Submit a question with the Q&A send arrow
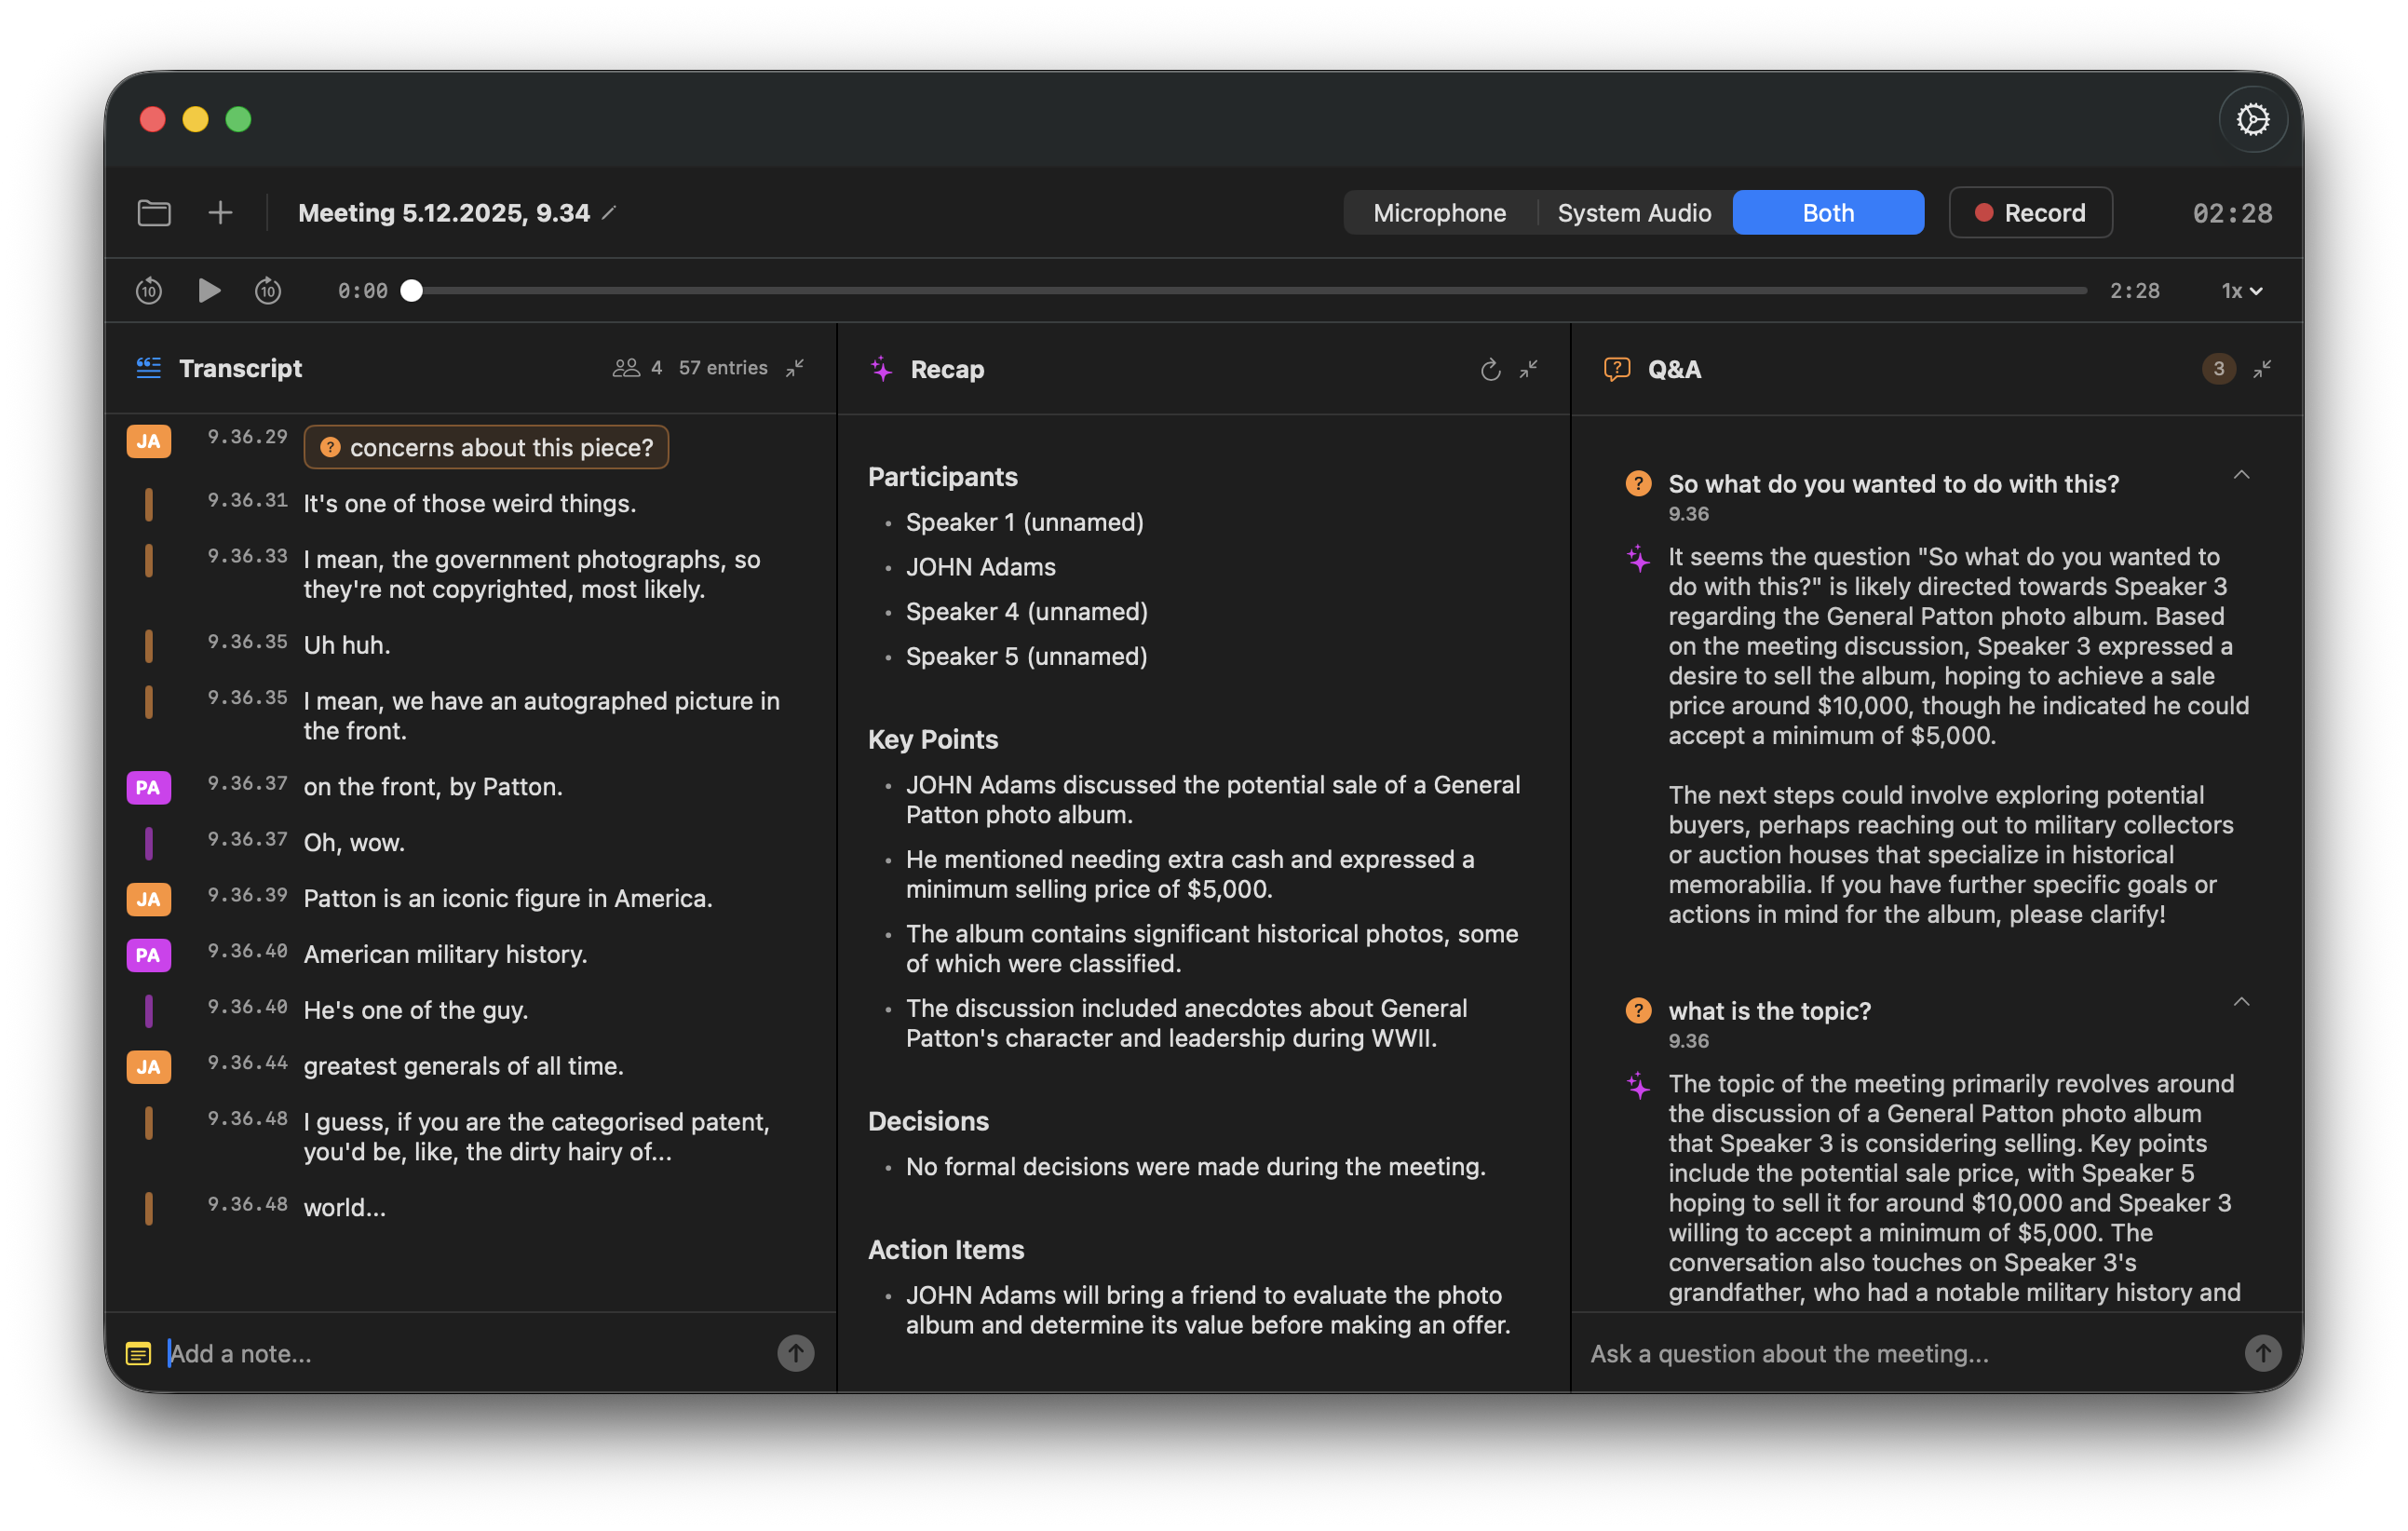This screenshot has width=2408, height=1531. point(2264,1353)
